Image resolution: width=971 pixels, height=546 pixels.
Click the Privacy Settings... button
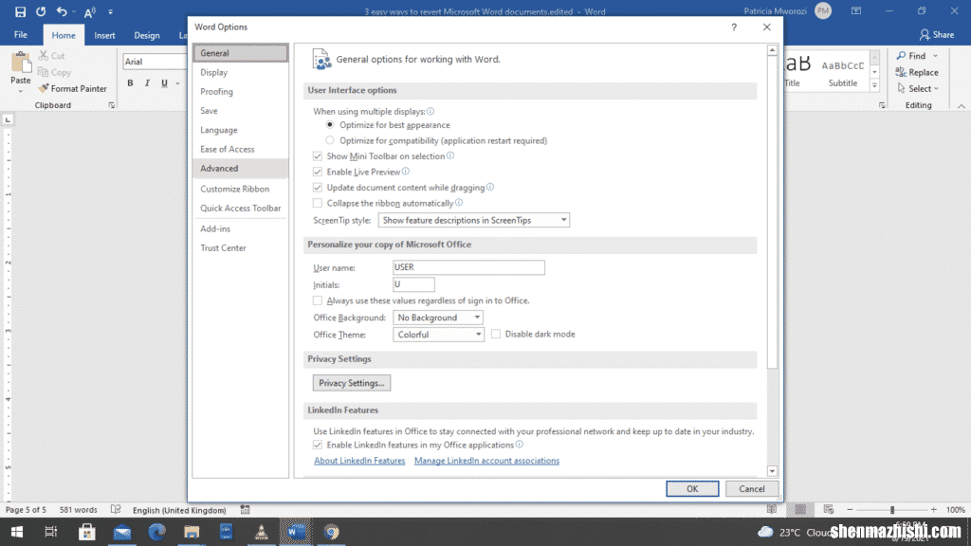pyautogui.click(x=352, y=383)
